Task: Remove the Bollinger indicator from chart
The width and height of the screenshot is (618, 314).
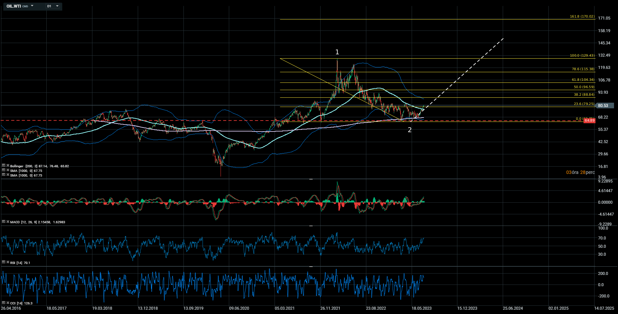Action: [8, 165]
